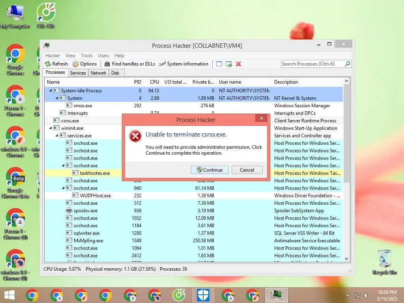The height and width of the screenshot is (303, 404).
Task: Click the CPU Usage status bar entry
Action: [x=62, y=269]
